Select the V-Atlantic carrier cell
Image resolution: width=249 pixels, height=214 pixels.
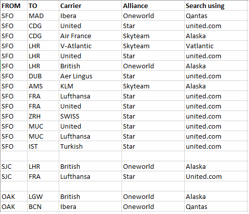pyautogui.click(x=90, y=46)
